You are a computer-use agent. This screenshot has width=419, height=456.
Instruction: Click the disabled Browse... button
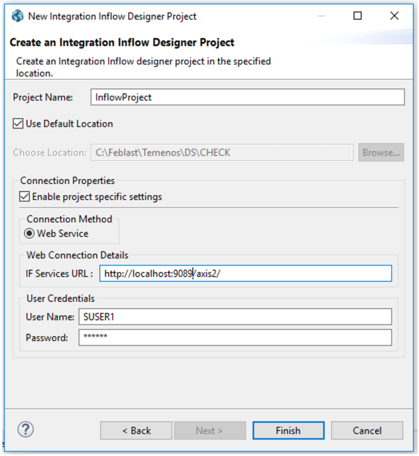(x=381, y=153)
